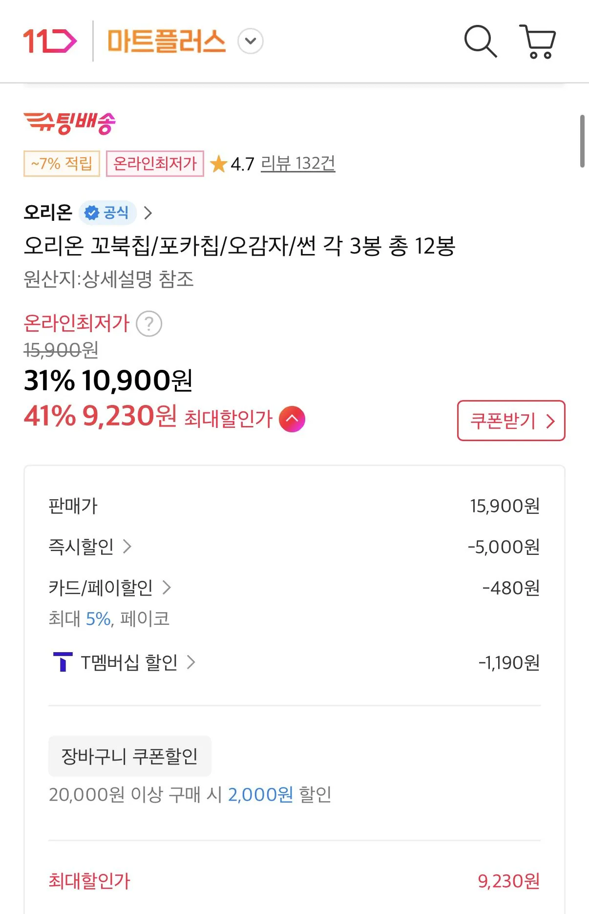Image resolution: width=589 pixels, height=914 pixels.
Task: Click the page scrollbar thumb
Action: [582, 141]
